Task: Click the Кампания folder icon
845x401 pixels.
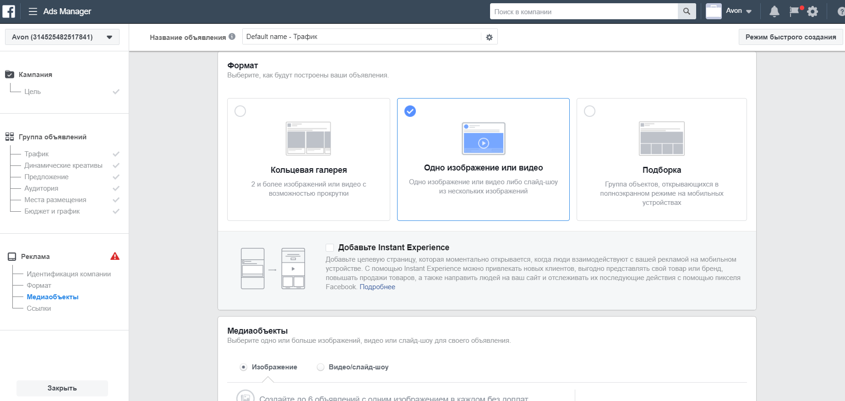Action: (x=10, y=74)
